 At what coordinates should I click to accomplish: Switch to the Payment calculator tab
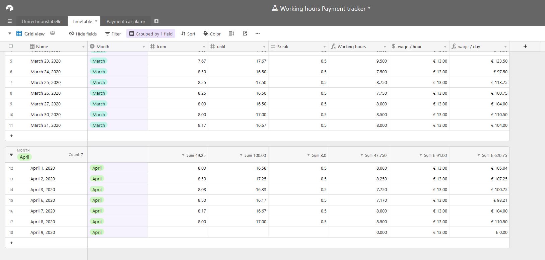pos(126,21)
